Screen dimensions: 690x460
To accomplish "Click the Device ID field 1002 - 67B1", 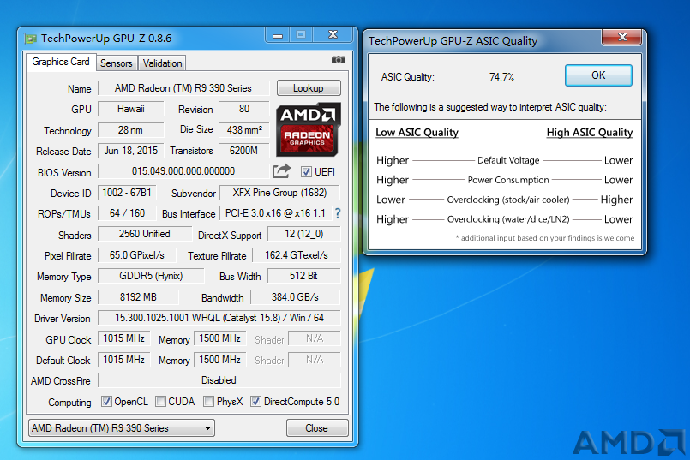I will click(127, 193).
